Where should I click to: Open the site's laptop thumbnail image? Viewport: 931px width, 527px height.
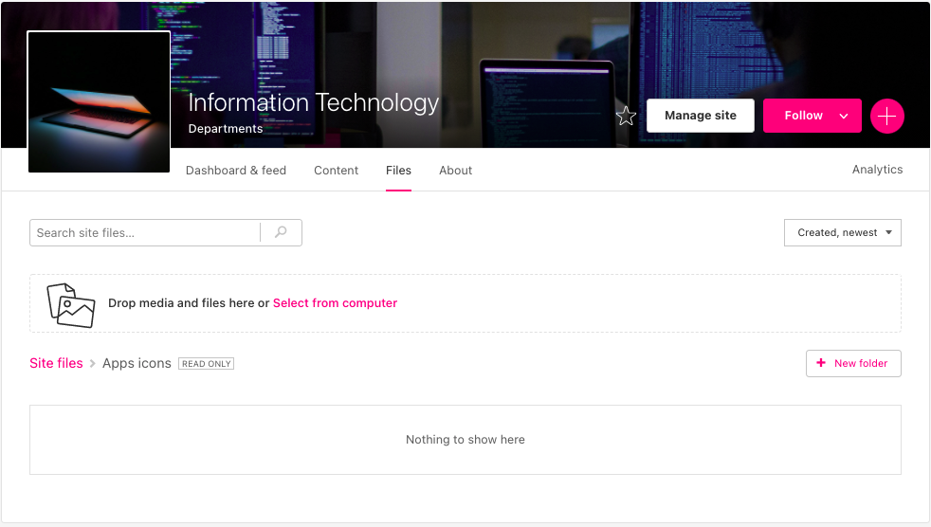click(x=99, y=102)
